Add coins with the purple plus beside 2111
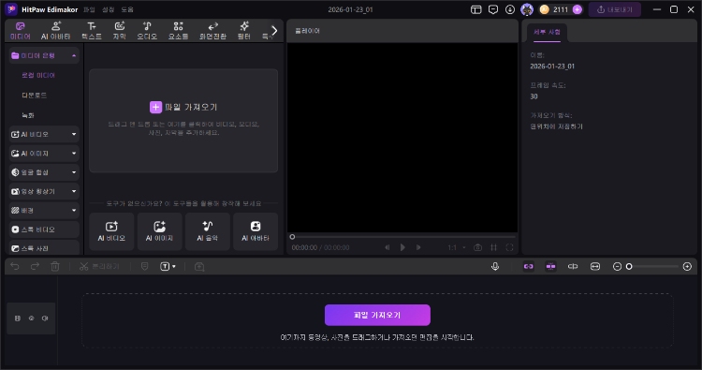 point(578,9)
